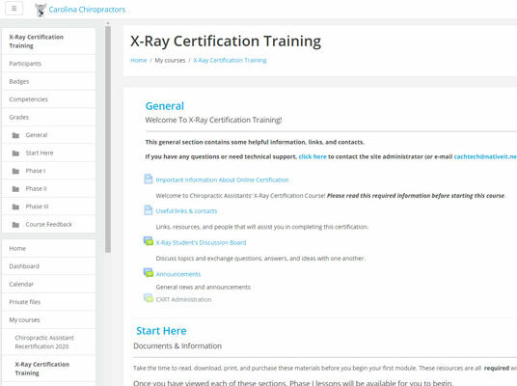The image size is (517, 386).
Task: Click the Home breadcrumb link
Action: [x=139, y=61]
